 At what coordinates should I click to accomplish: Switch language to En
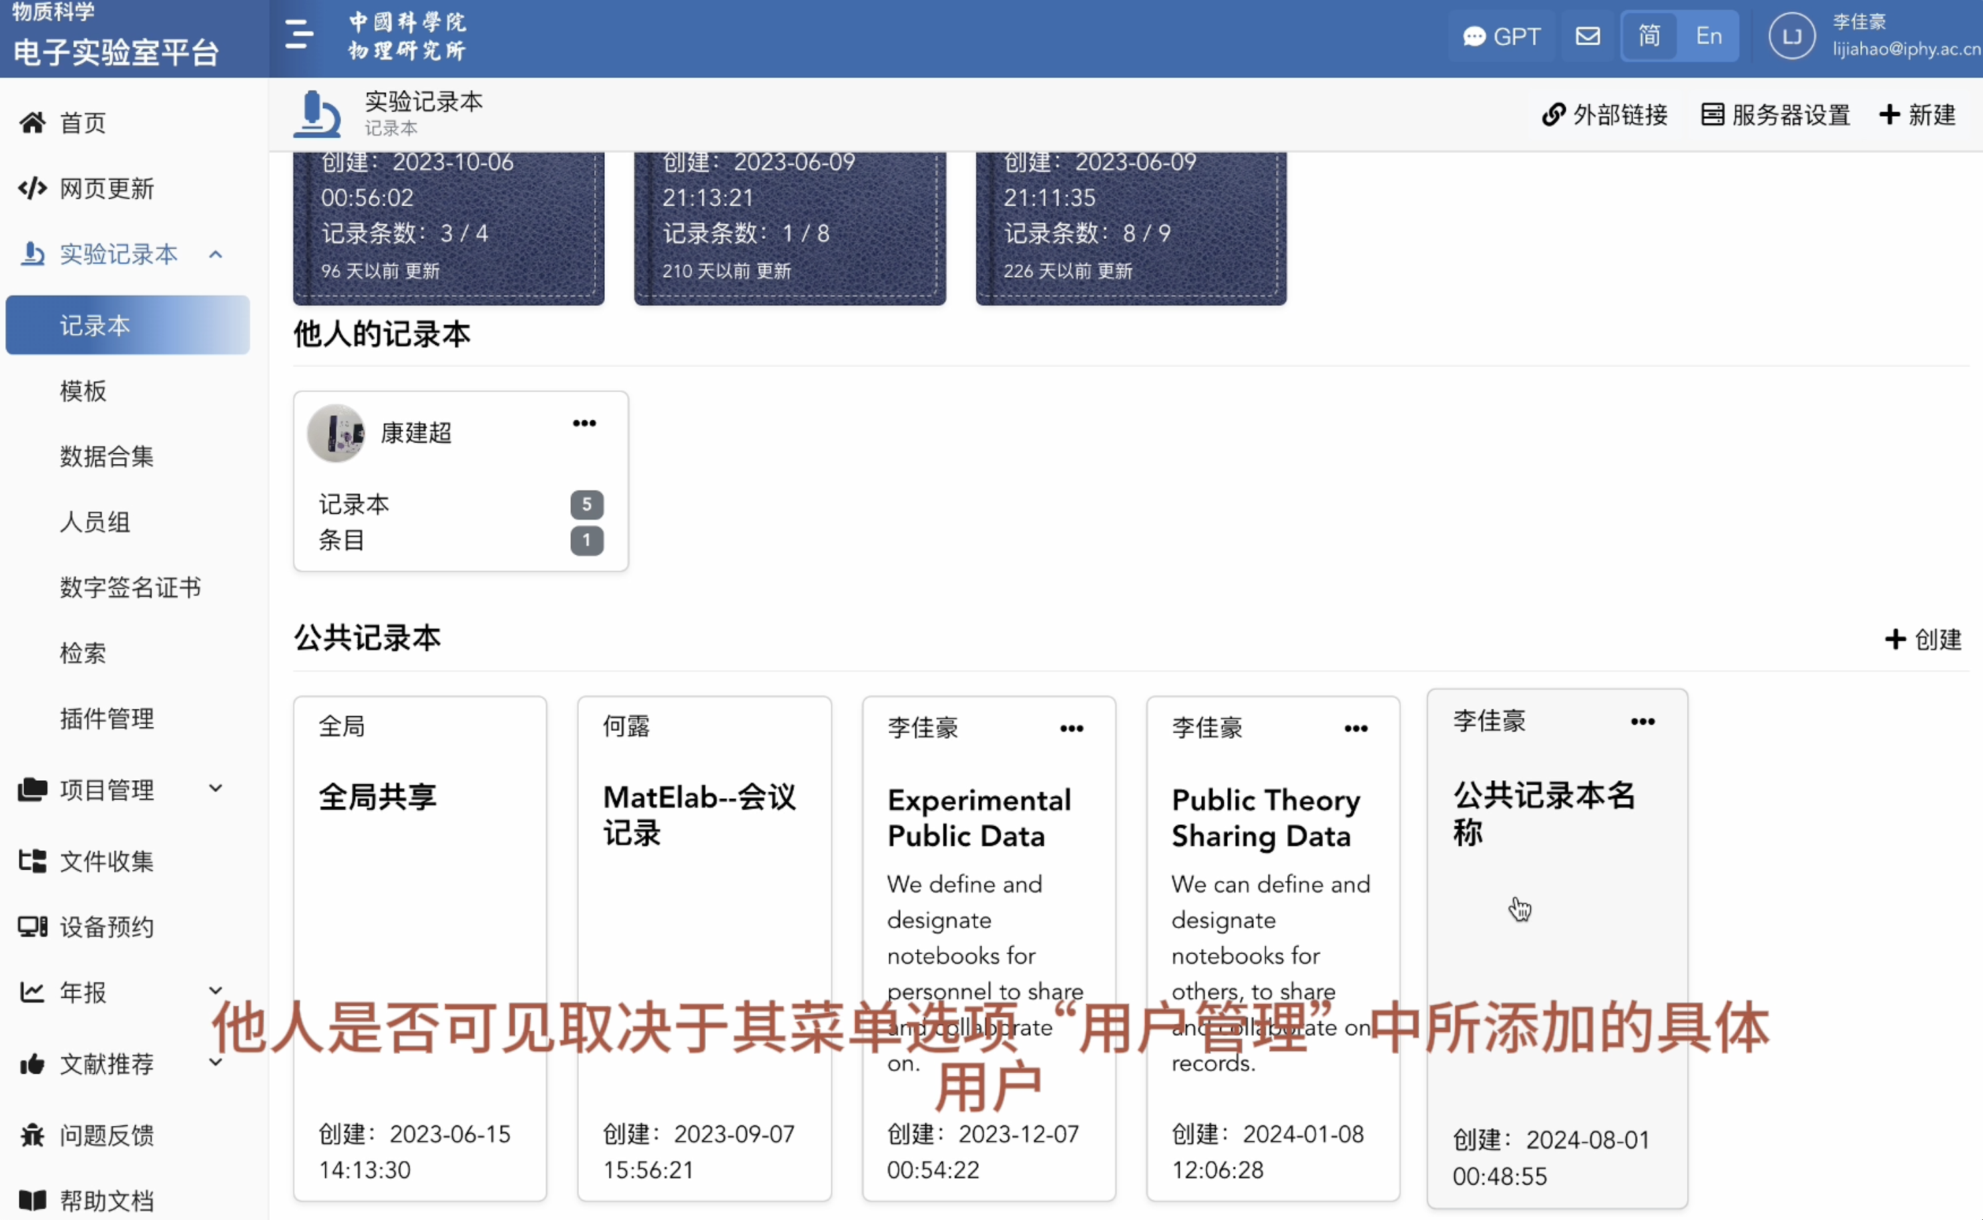click(x=1709, y=36)
